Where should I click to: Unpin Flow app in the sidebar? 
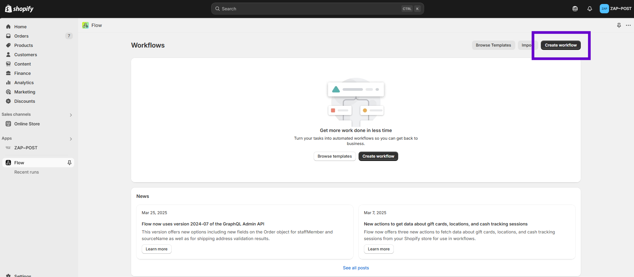pyautogui.click(x=70, y=163)
